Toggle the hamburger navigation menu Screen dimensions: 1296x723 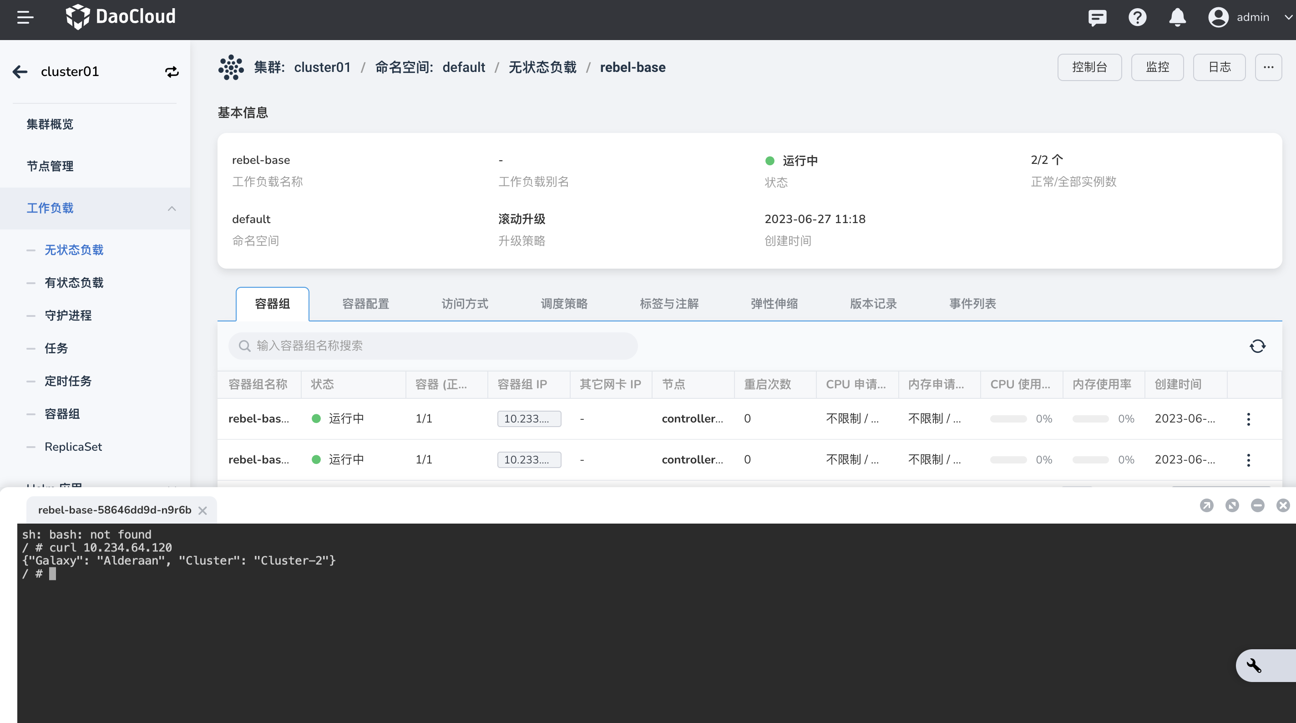pos(25,17)
